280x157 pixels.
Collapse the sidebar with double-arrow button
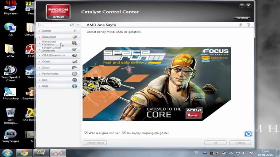coord(78,25)
